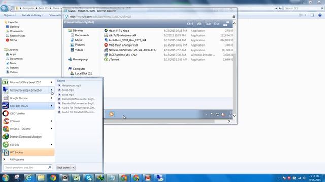
Task: Expand Cool Edit Pro submenu arrow
Action: [52, 106]
